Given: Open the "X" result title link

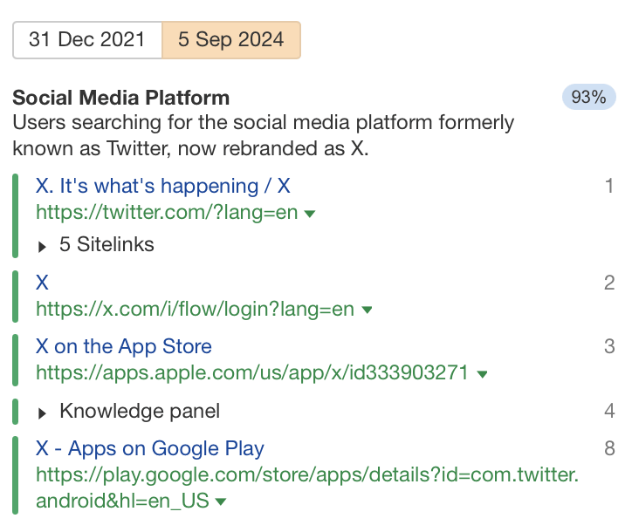Looking at the screenshot, I should 42,282.
